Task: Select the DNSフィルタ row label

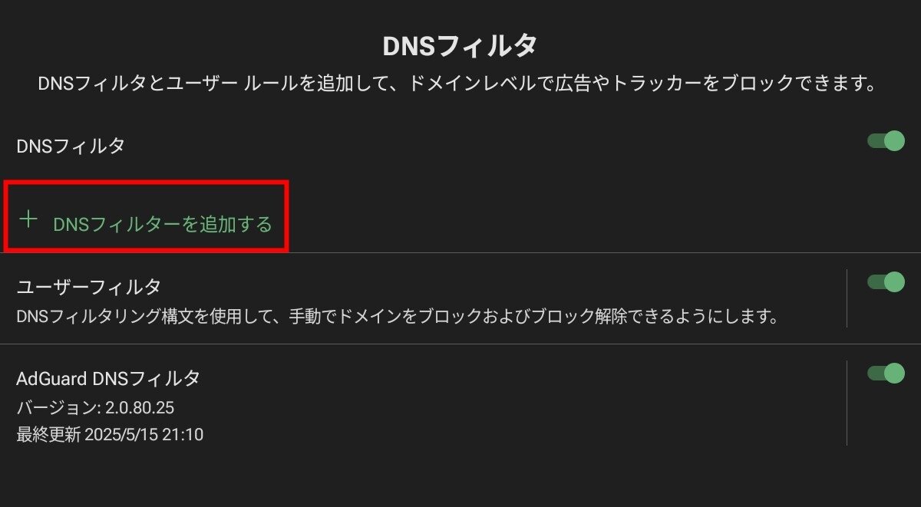Action: click(71, 146)
